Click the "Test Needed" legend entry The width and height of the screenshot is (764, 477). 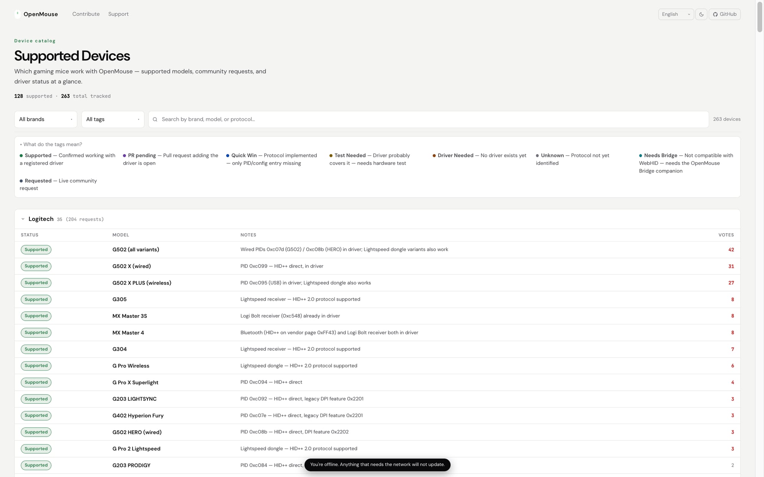click(370, 160)
